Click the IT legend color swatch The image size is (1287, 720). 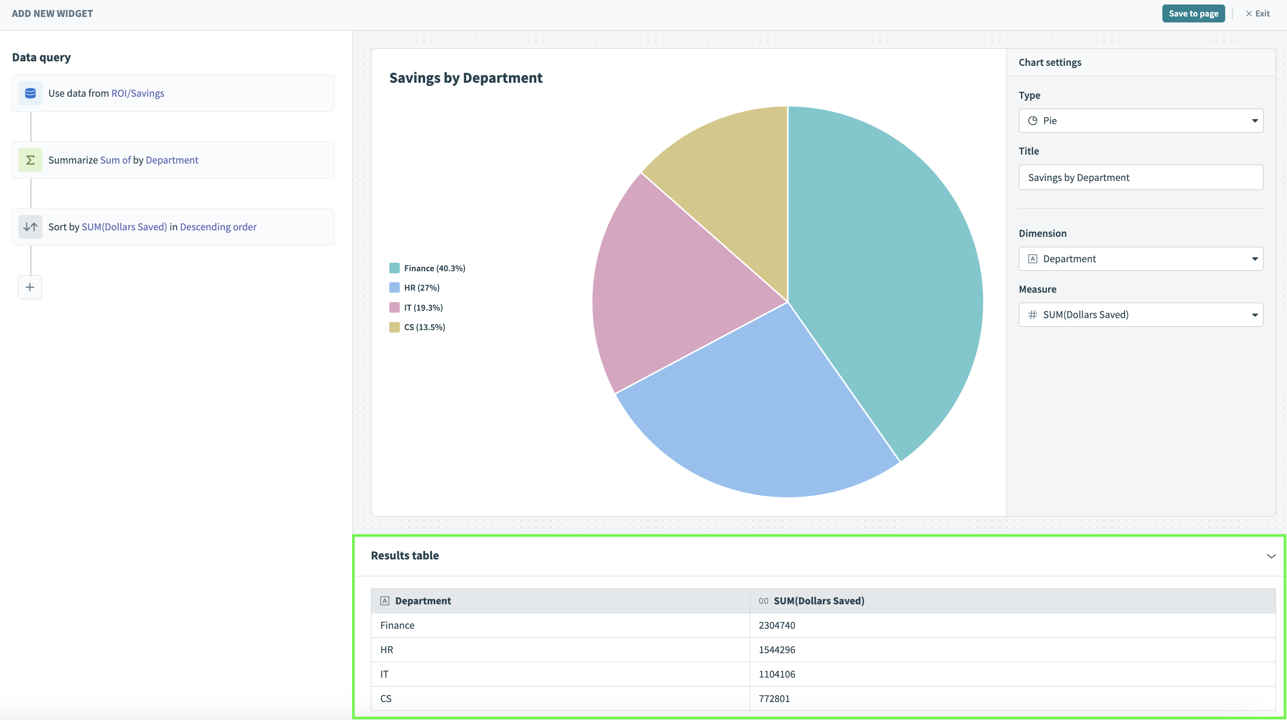(x=394, y=308)
